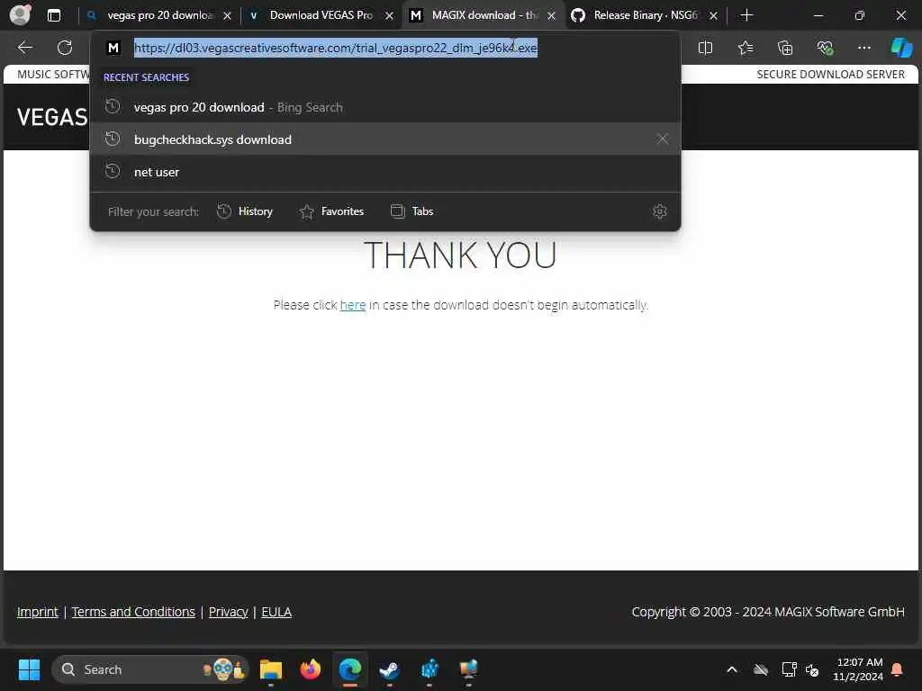Screen dimensions: 922x691
Task: Select the 'vegas pro 20 download' recent search
Action: pyautogui.click(x=385, y=107)
